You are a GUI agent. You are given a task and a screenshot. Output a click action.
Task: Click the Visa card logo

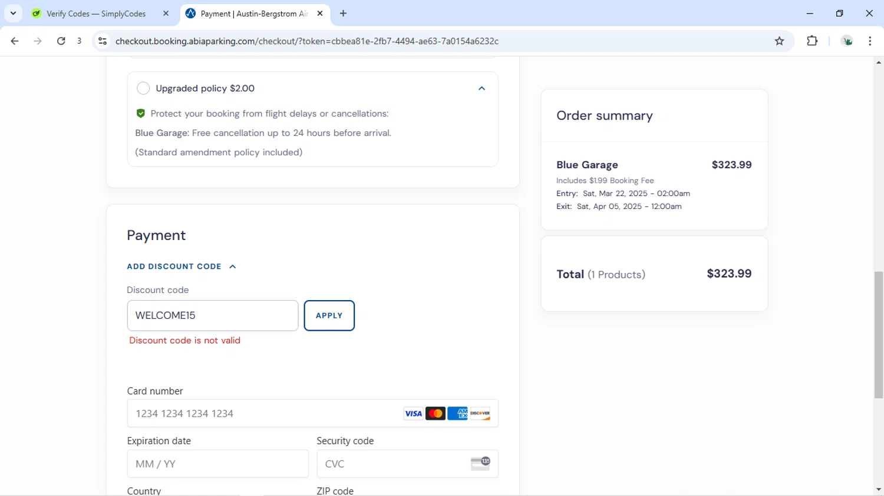tap(413, 414)
